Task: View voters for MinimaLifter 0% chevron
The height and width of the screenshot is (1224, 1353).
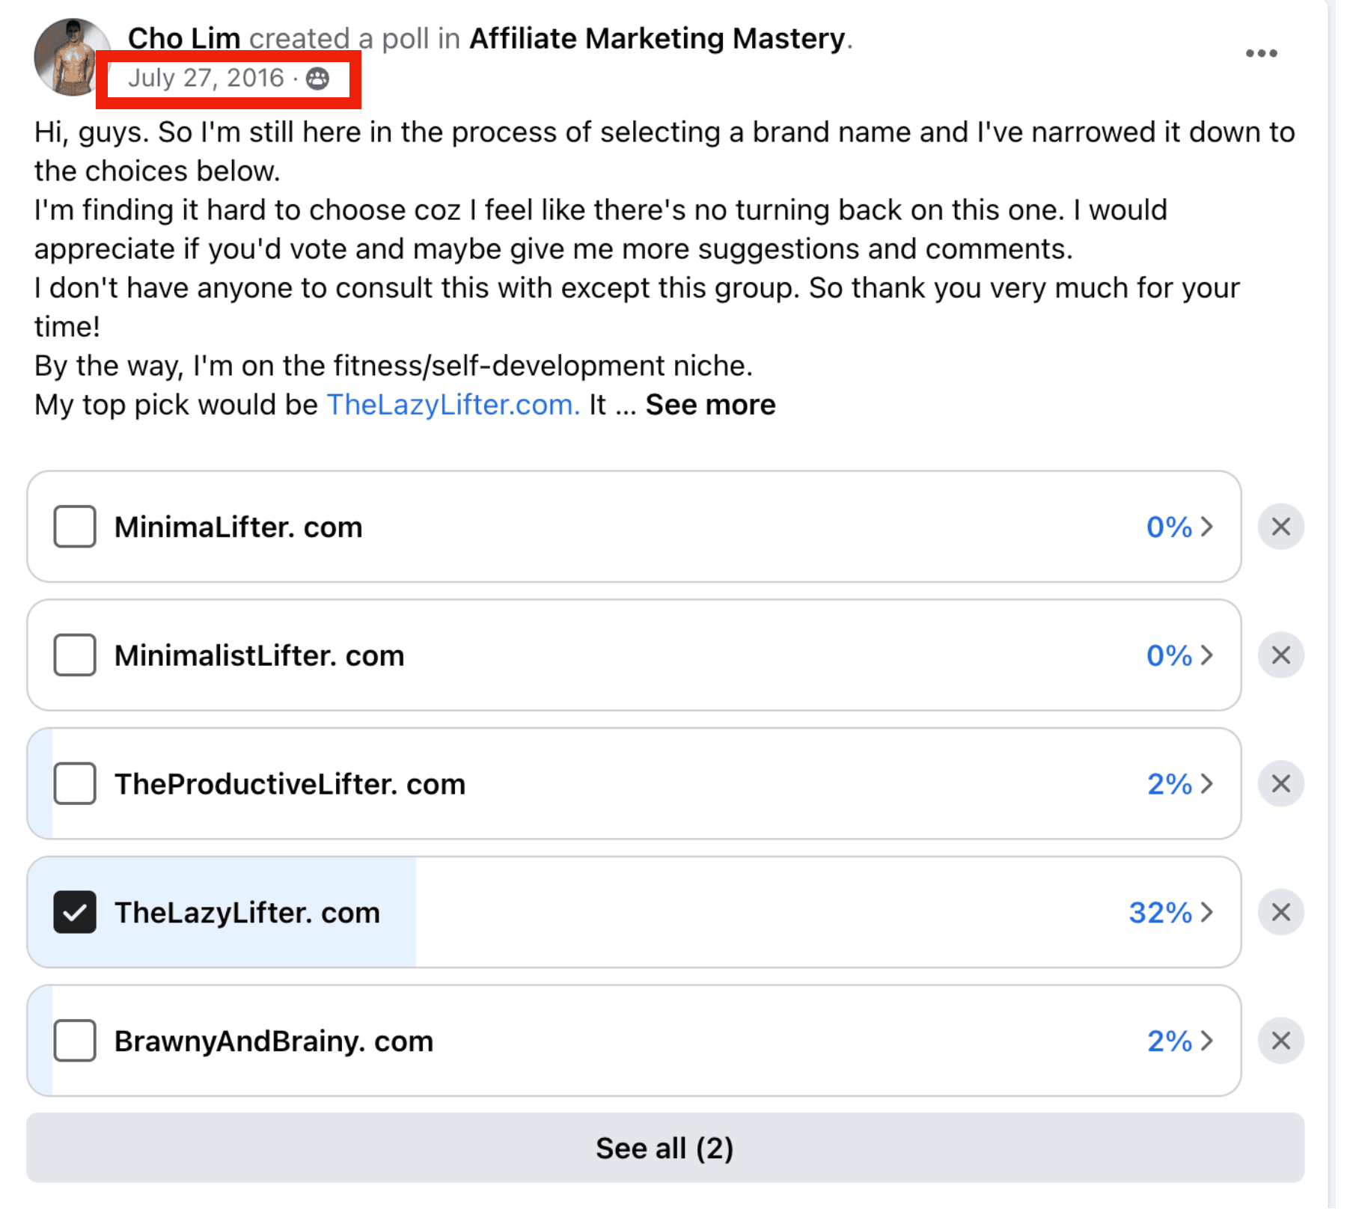Action: tap(1206, 527)
